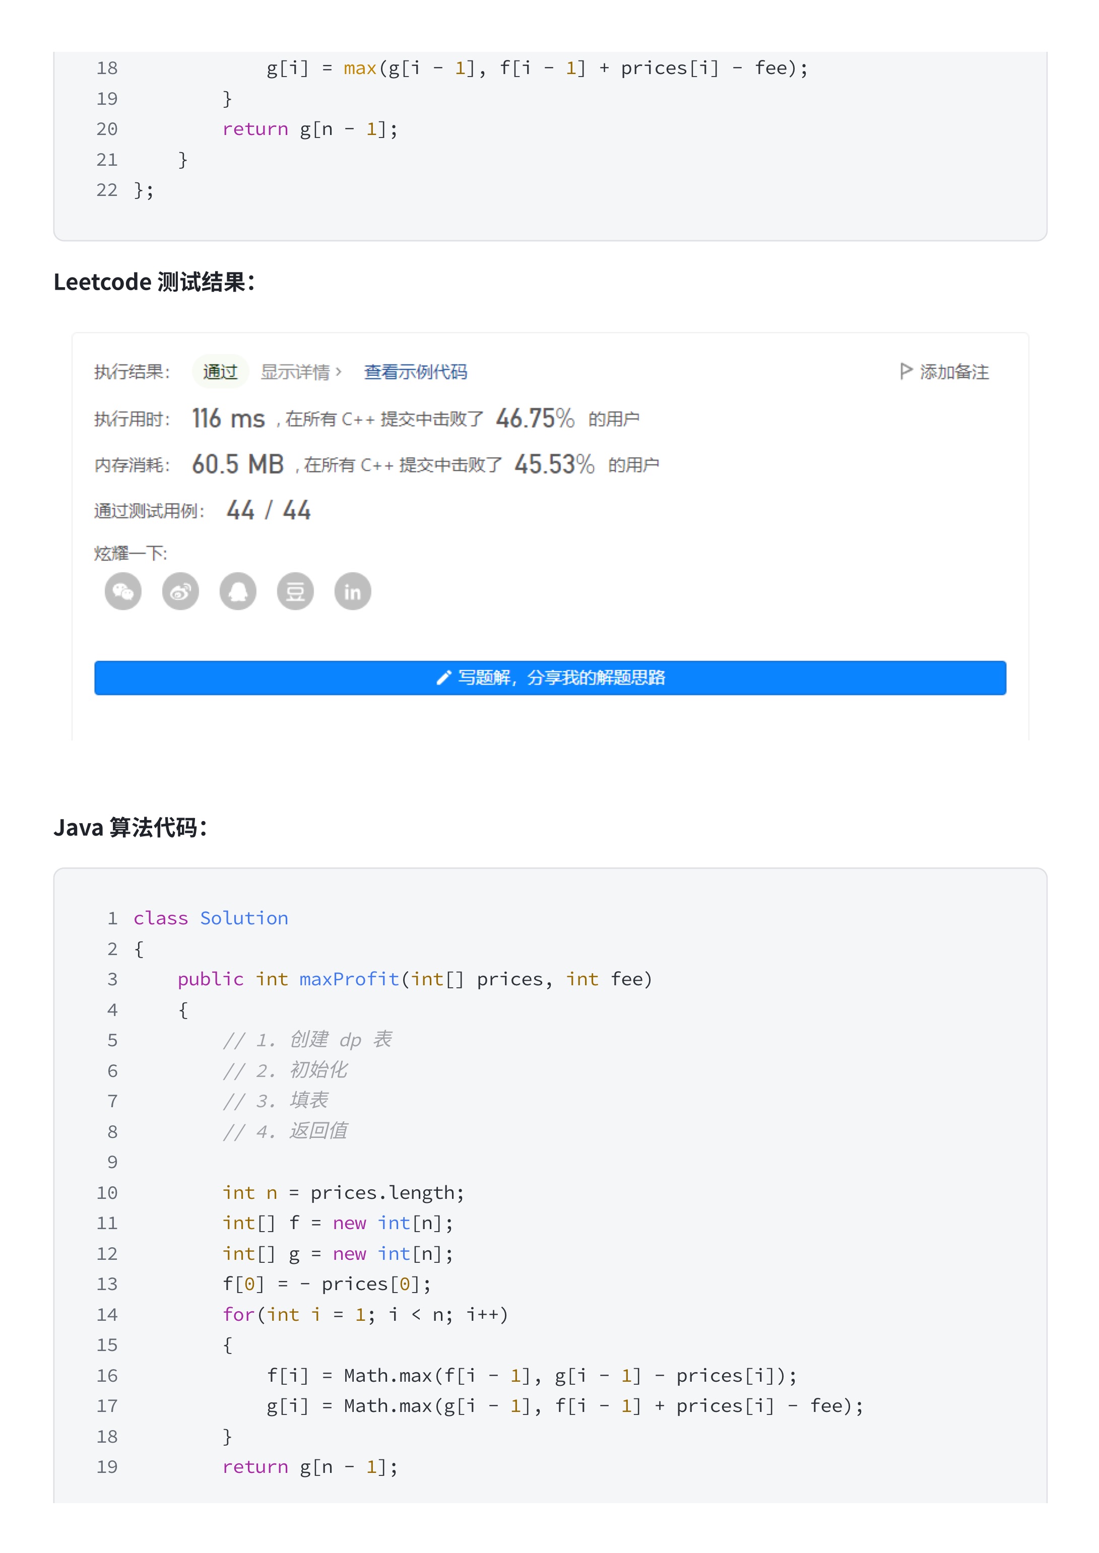The width and height of the screenshot is (1099, 1553).
Task: Click the 通过 status badge
Action: (x=221, y=372)
